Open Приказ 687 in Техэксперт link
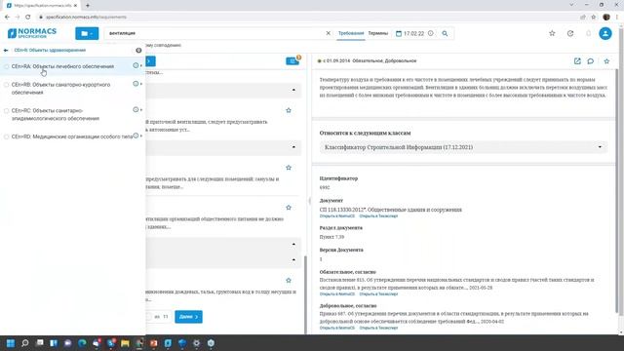Viewport: 624px width, 351px height. click(x=378, y=328)
